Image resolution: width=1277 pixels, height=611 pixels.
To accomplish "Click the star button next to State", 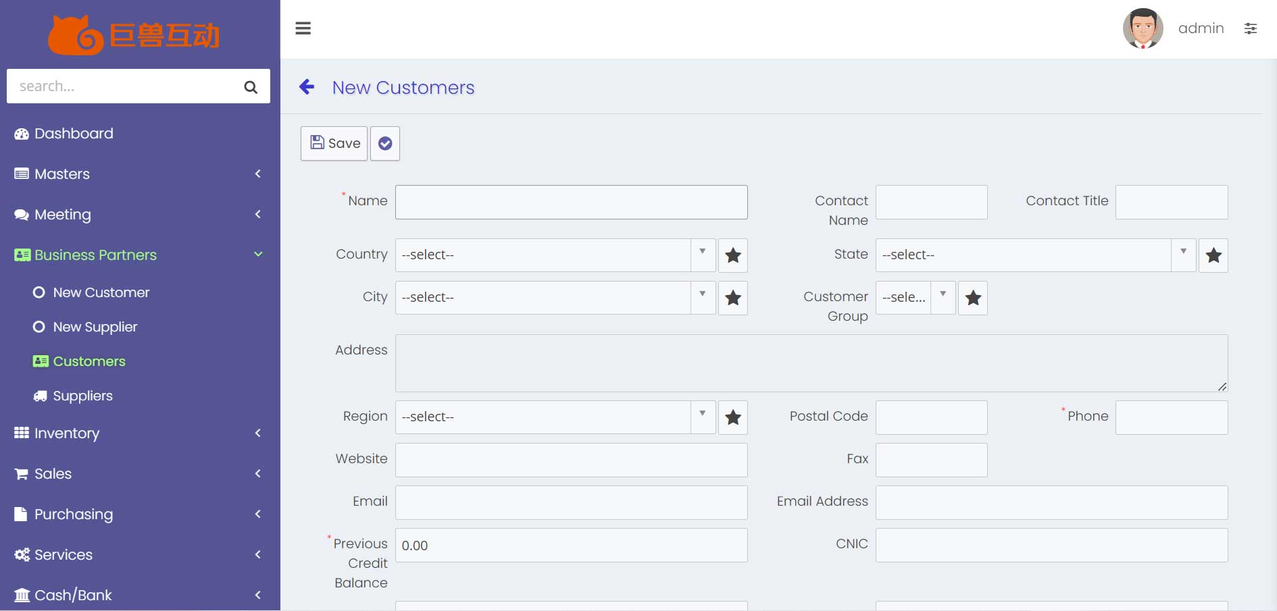I will coord(1213,255).
